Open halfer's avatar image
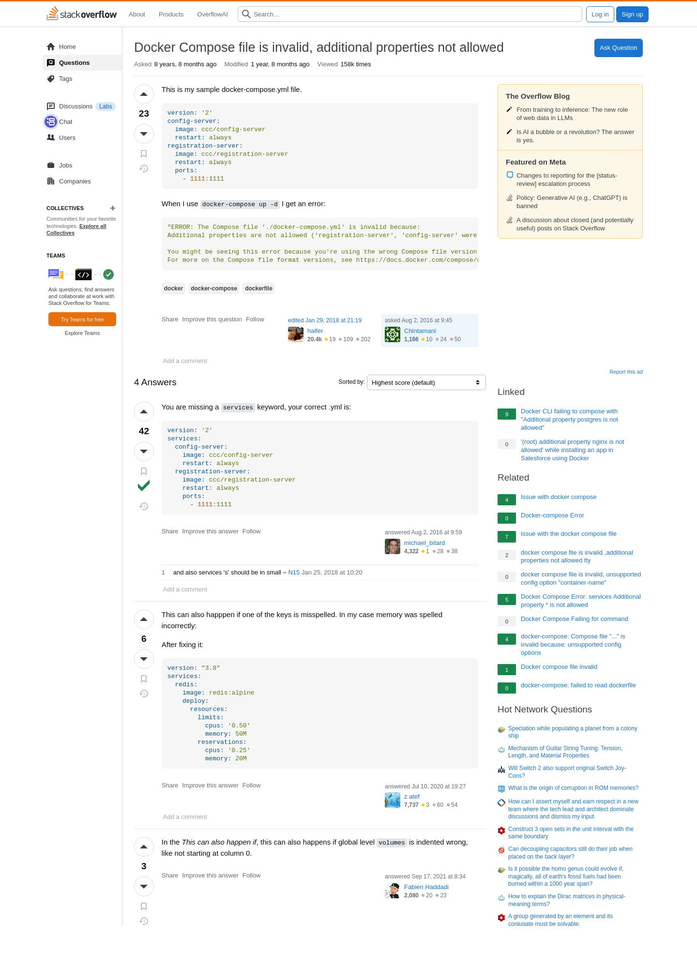Image resolution: width=697 pixels, height=968 pixels. (x=296, y=334)
